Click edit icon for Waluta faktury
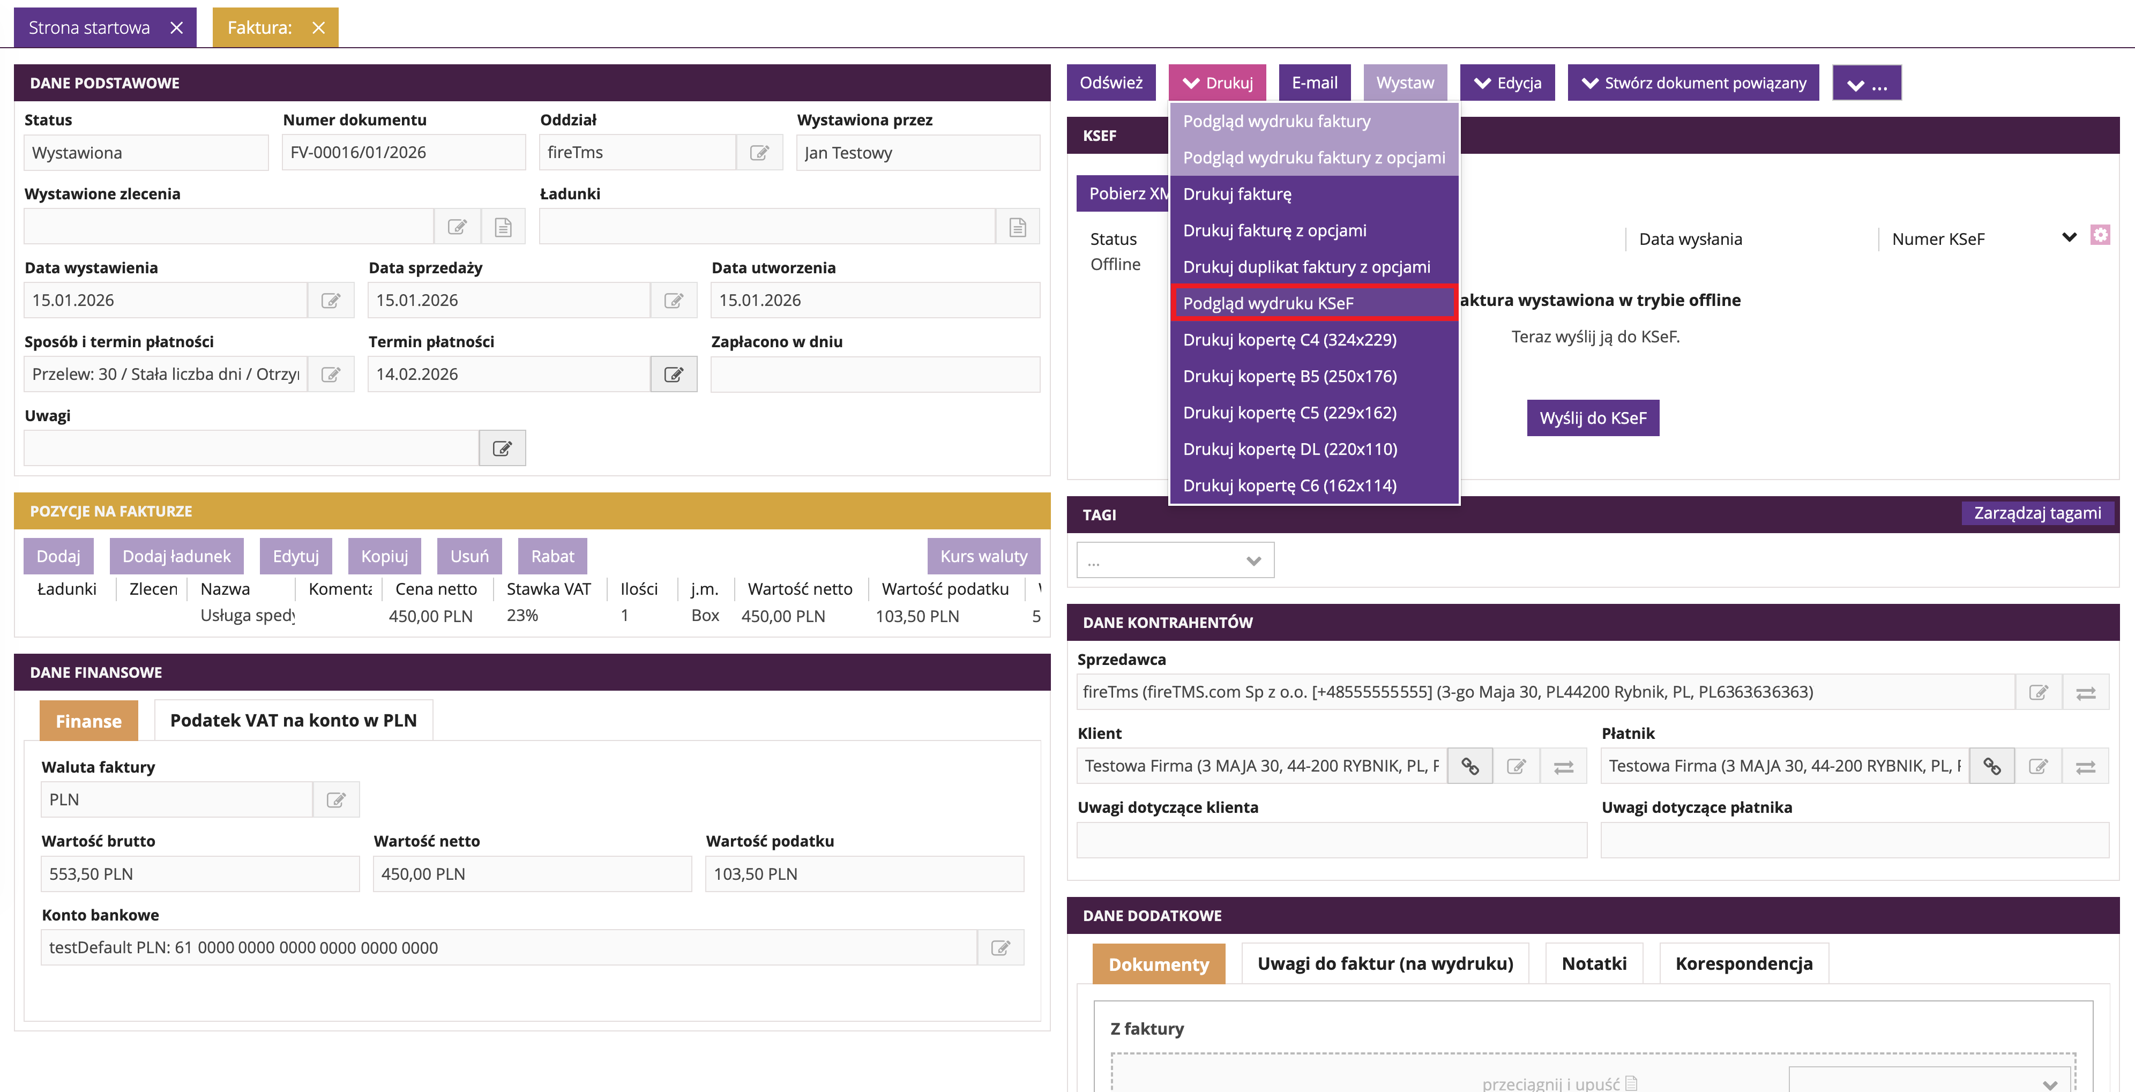 click(335, 801)
